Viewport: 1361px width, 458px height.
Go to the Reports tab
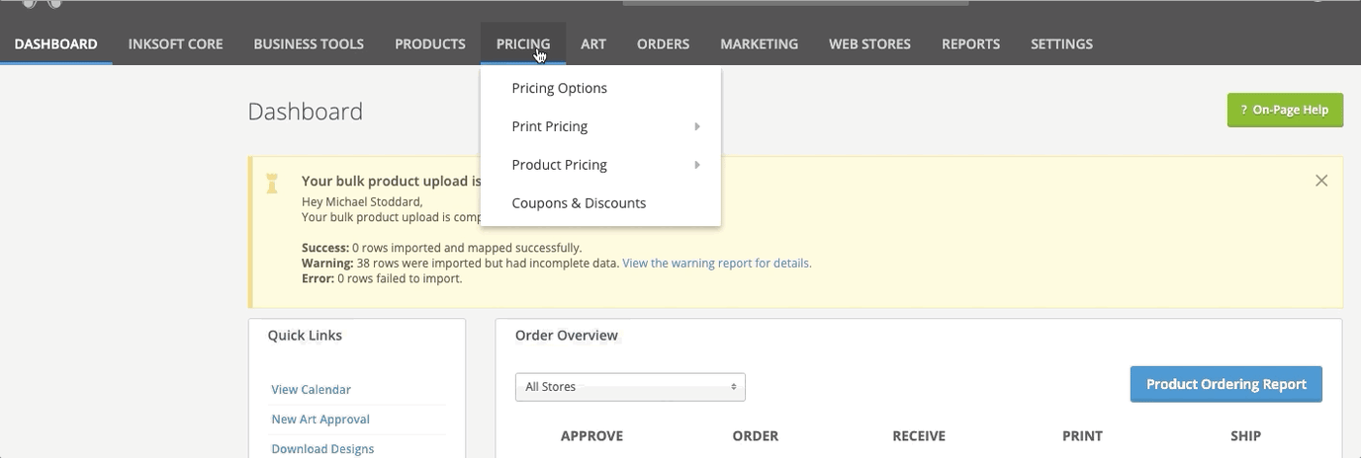(970, 44)
